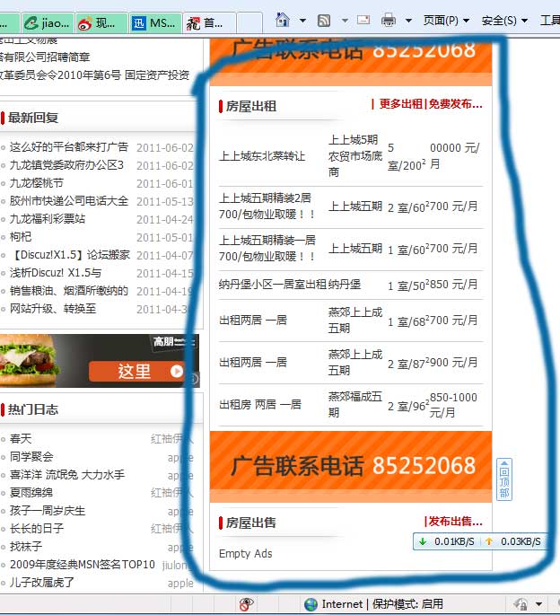This screenshot has height=615, width=560.
Task: Open the RSS feeds dropdown arrow
Action: [x=345, y=21]
